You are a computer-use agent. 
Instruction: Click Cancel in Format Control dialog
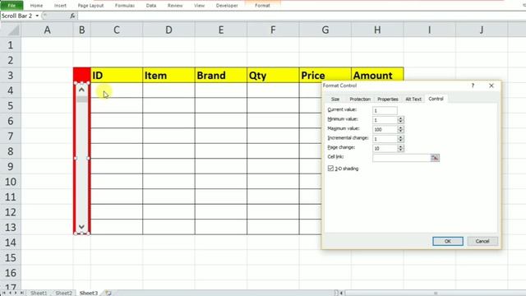482,241
